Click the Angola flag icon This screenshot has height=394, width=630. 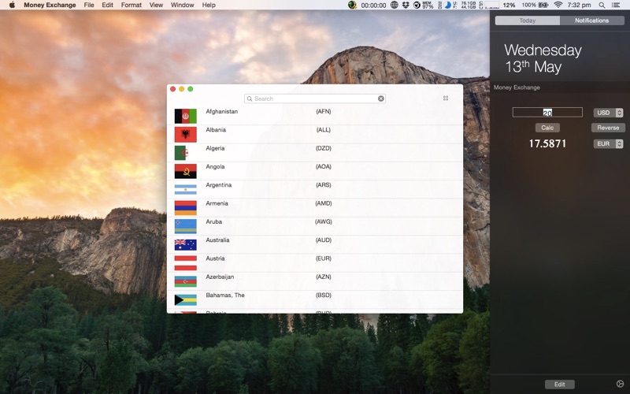pos(185,171)
